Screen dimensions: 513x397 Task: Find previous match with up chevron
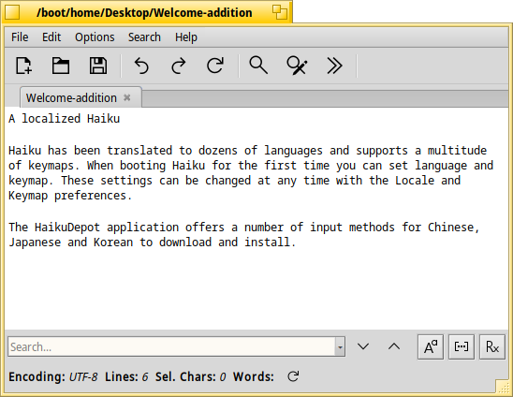tap(394, 346)
